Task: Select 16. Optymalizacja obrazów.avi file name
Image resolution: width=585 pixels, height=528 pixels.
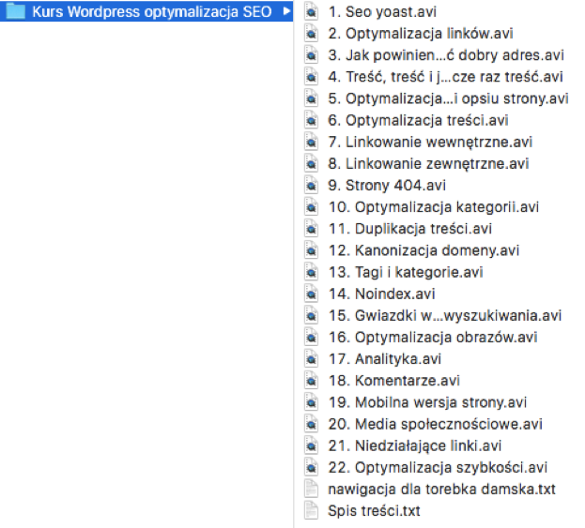Action: [x=433, y=338]
